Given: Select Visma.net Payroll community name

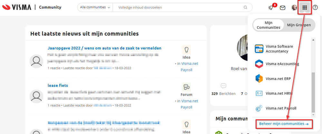Looking at the screenshot, I should pyautogui.click(x=281, y=108).
